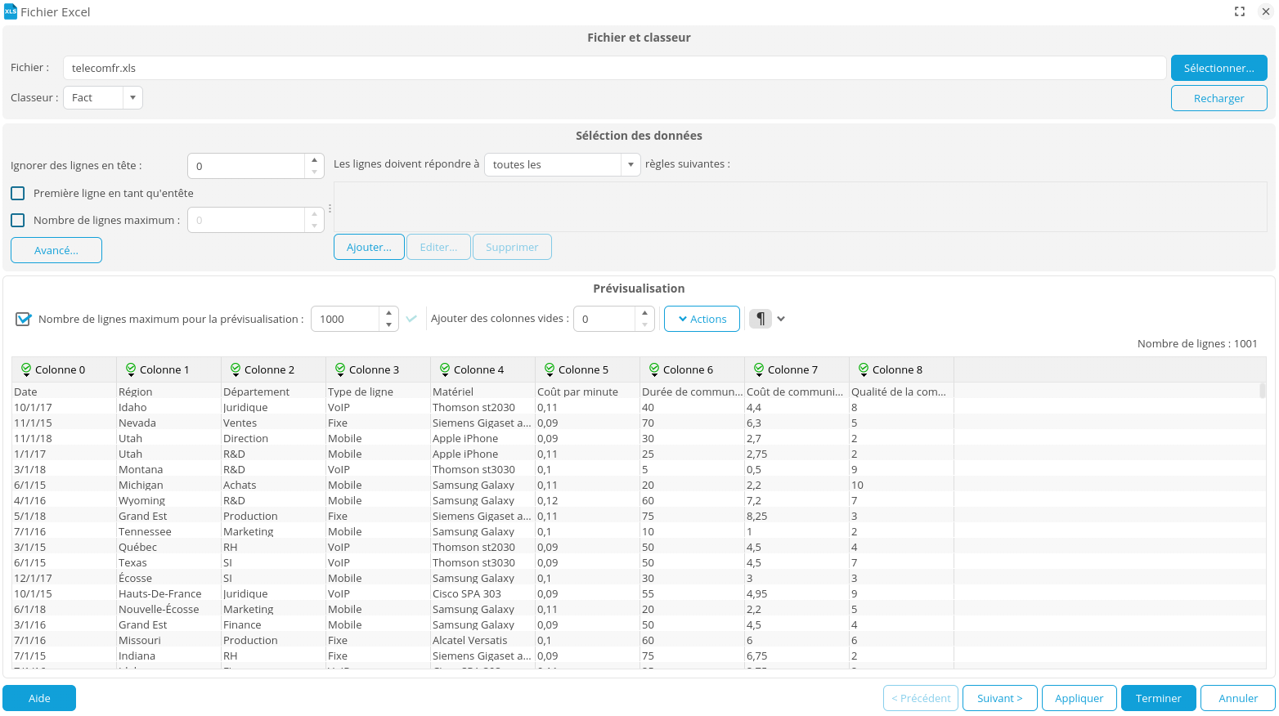This screenshot has width=1279, height=716.
Task: Click the green check icon on Colonne 3
Action: click(339, 369)
